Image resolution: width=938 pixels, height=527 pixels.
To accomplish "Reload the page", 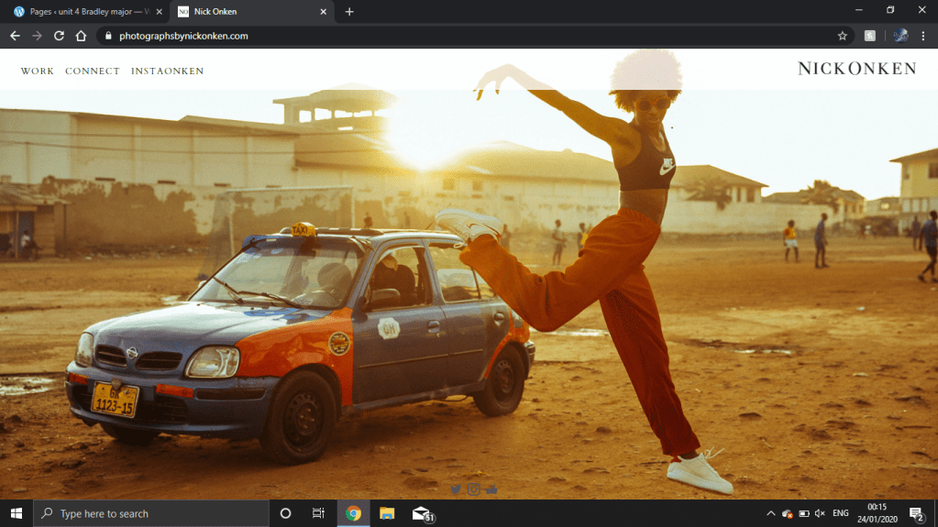I will [x=59, y=36].
